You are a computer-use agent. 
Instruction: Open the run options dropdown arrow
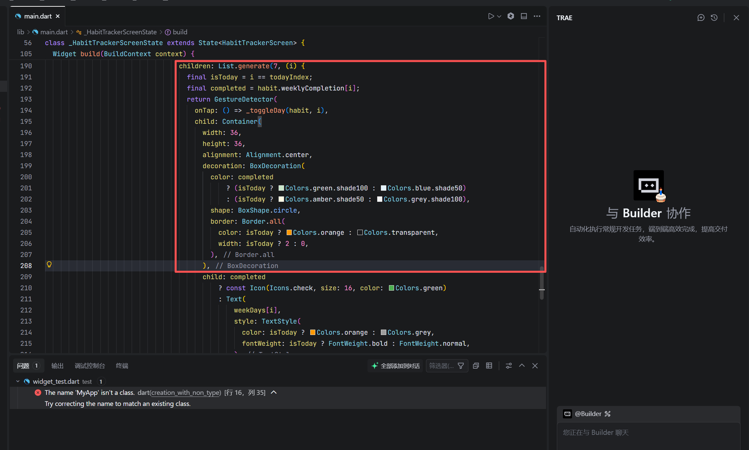coord(499,16)
